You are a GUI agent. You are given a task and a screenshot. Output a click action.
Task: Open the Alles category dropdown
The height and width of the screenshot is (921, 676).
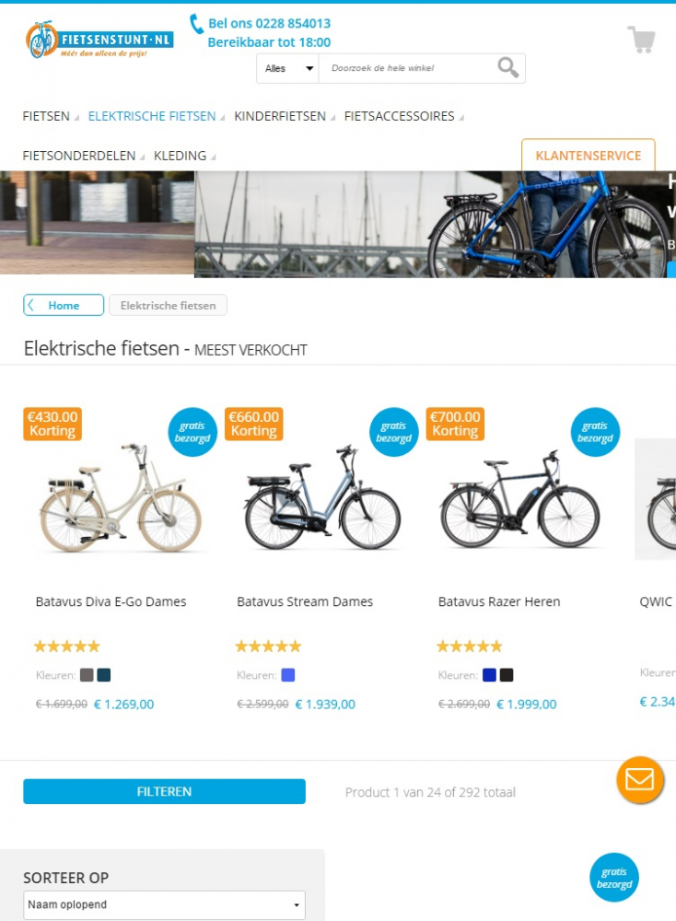287,68
